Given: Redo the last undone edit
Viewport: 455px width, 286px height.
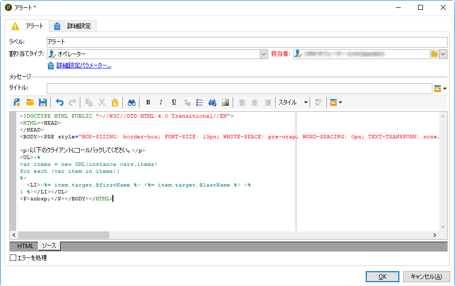Looking at the screenshot, I should pyautogui.click(x=72, y=102).
